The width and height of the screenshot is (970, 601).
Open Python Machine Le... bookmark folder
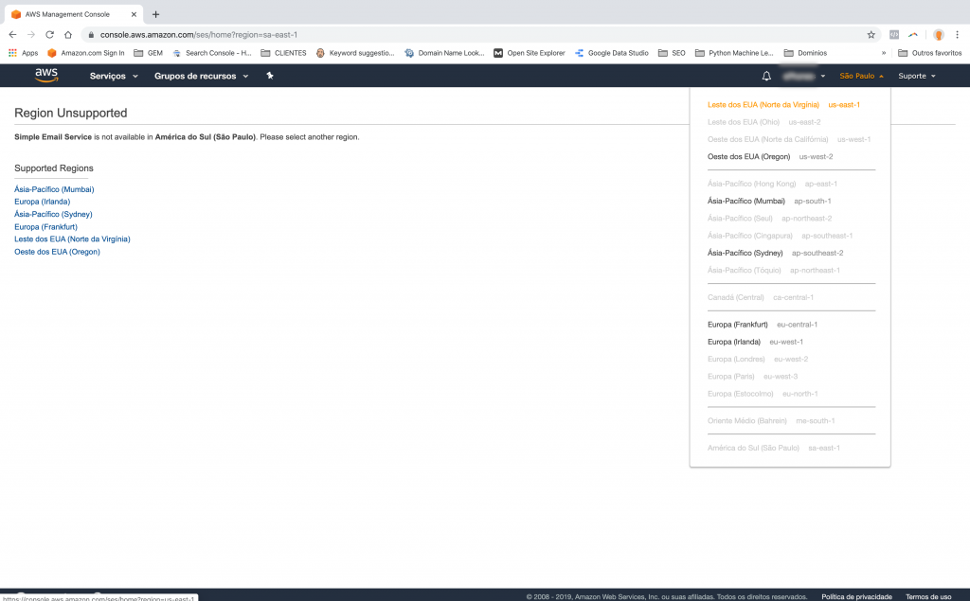[734, 53]
